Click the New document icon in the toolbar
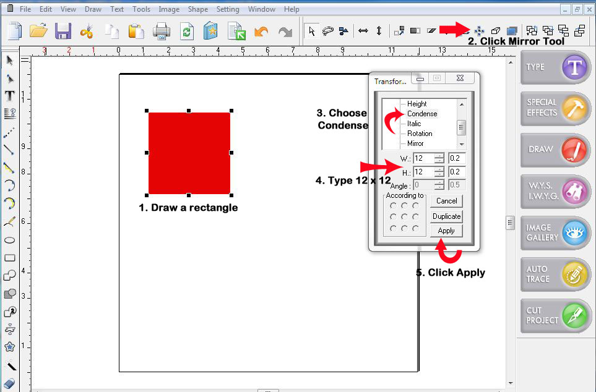 [15, 30]
